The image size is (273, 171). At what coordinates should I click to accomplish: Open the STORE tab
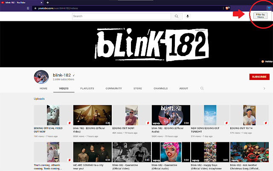(138, 88)
